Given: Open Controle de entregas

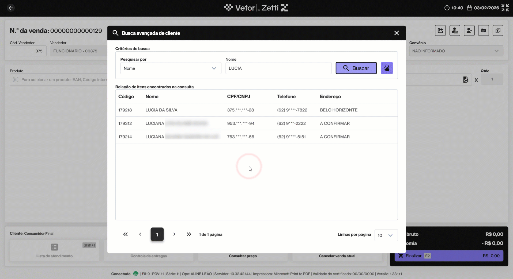Looking at the screenshot, I should point(149,256).
